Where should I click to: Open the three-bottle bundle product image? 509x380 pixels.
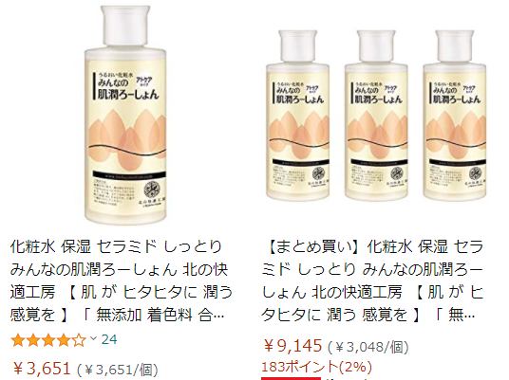coord(376,115)
